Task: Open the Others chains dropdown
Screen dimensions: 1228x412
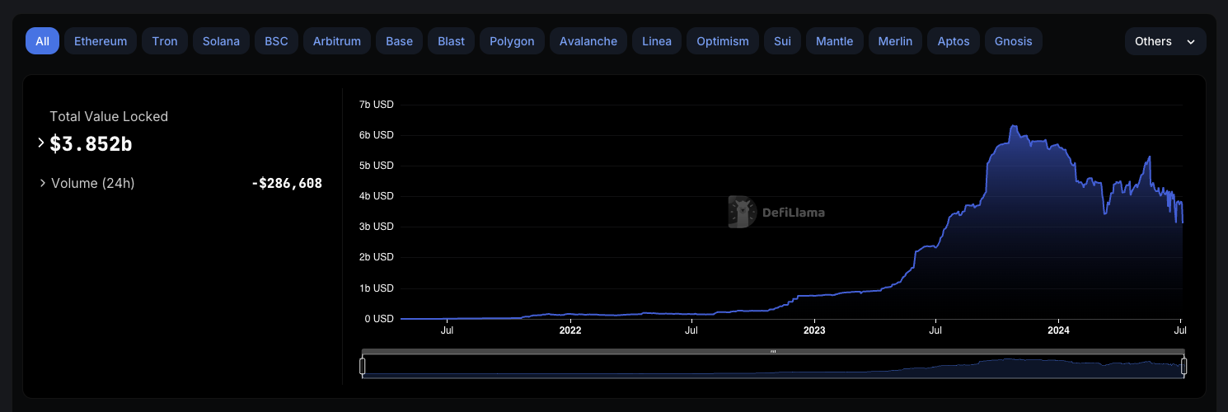Action: [1165, 41]
